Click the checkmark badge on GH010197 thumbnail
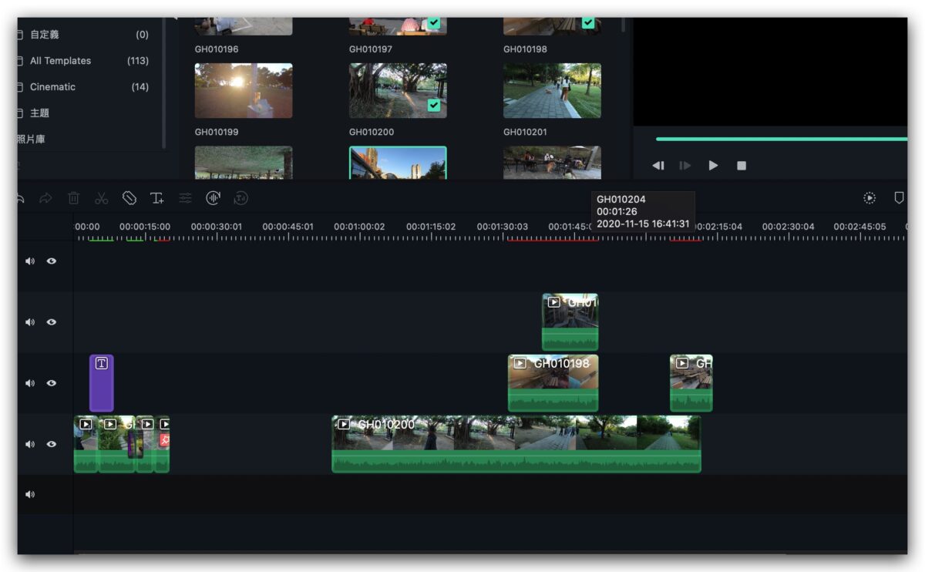The height and width of the screenshot is (572, 925). pos(434,23)
